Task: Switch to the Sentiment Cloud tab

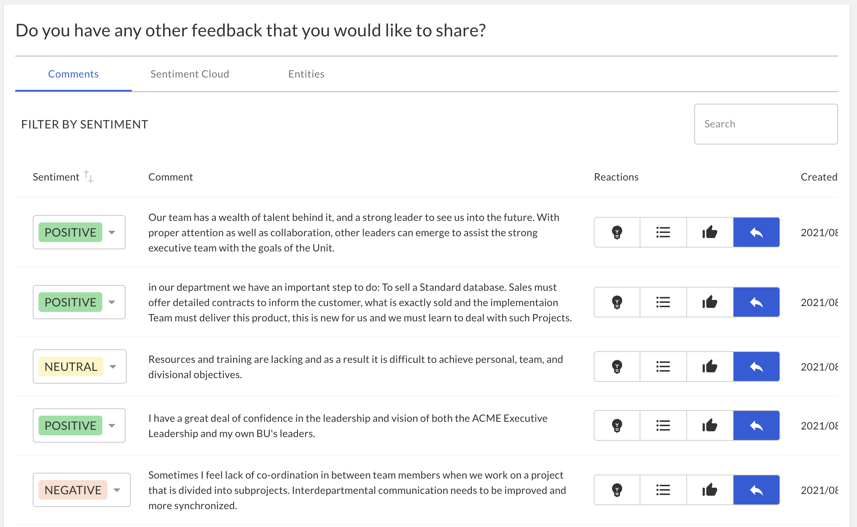Action: [190, 74]
